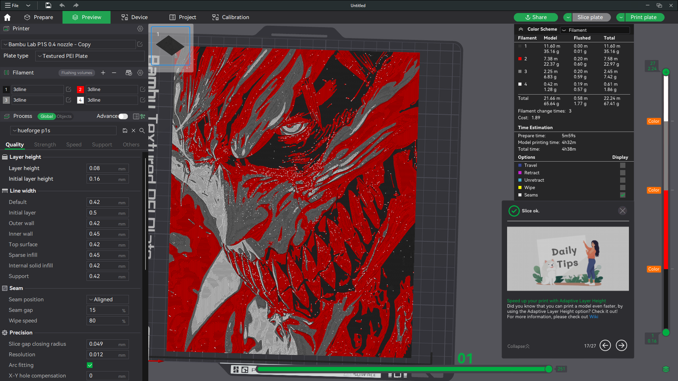Screen dimensions: 678x381
Task: Edit filament 4 preset
Action: [143, 100]
